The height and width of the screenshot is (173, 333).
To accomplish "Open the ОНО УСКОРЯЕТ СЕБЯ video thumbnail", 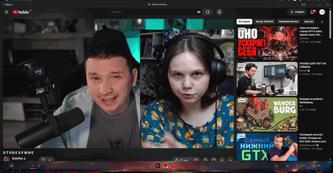I will point(267,43).
